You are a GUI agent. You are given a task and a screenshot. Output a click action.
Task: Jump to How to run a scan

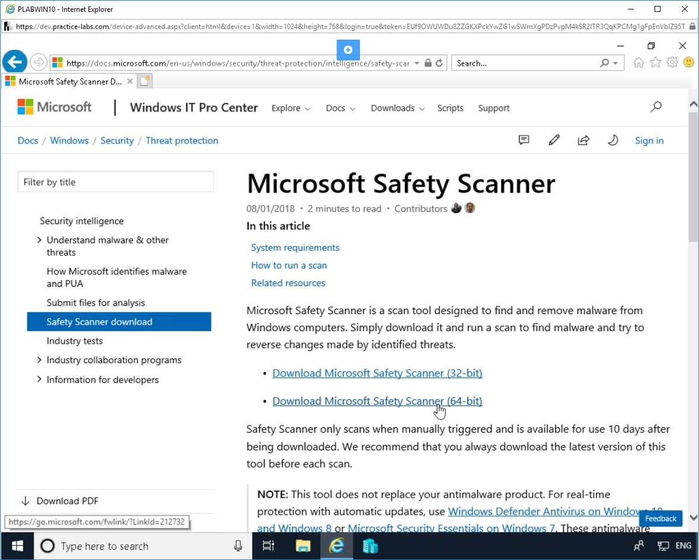click(x=289, y=265)
